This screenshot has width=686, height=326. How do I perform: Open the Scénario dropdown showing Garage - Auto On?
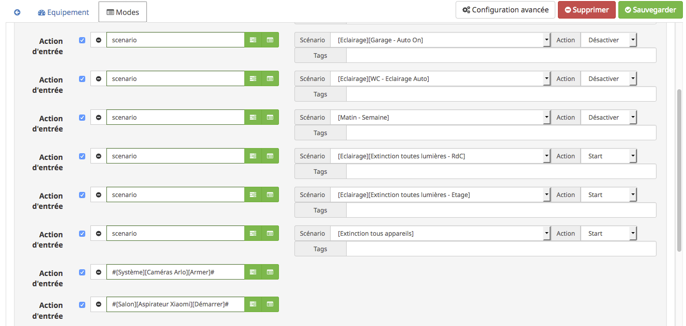(440, 40)
